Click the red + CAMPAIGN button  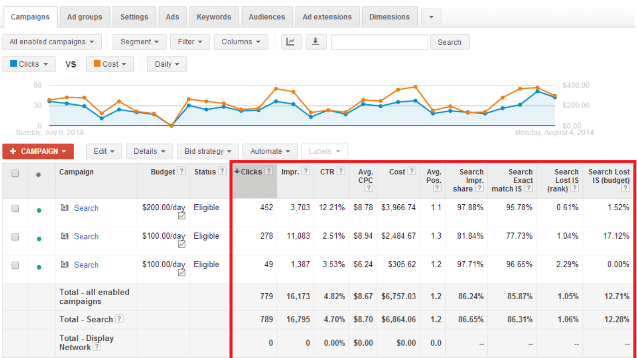coord(38,151)
